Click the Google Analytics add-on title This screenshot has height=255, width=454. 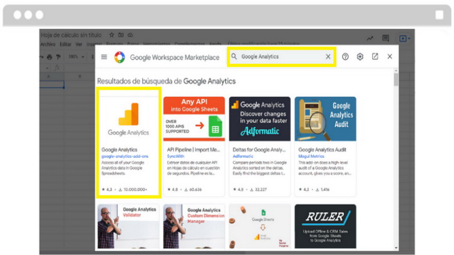[x=119, y=149]
